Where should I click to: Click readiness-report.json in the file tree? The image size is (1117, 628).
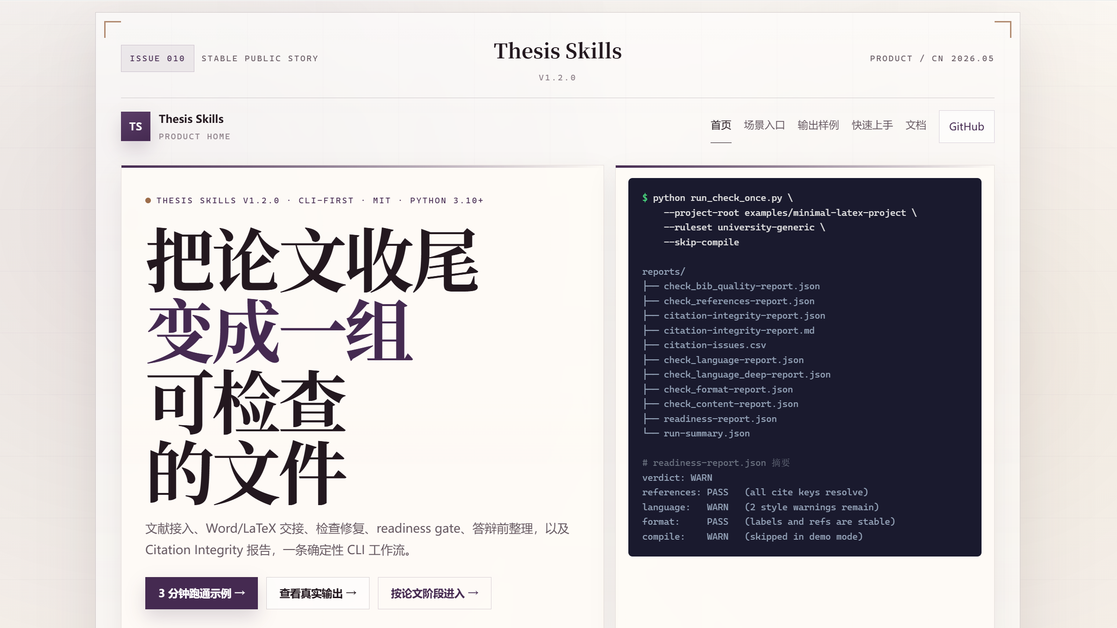coord(720,419)
